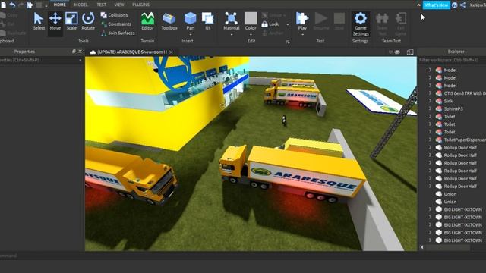Select the OTIS Gen3 TRR model icon
The height and width of the screenshot is (273, 486).
439,93
